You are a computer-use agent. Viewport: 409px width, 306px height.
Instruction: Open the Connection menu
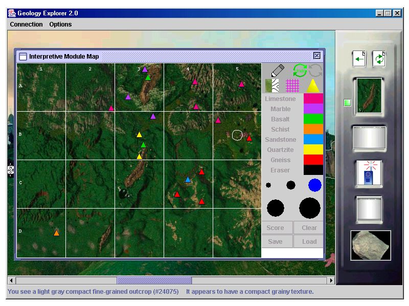tap(26, 24)
